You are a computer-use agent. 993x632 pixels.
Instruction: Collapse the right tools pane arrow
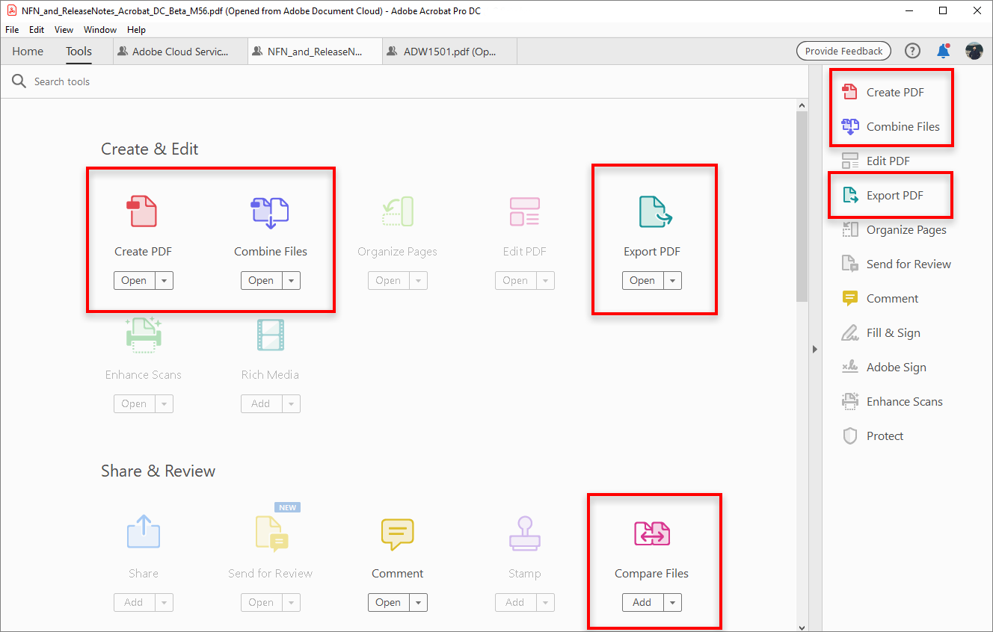pos(815,349)
